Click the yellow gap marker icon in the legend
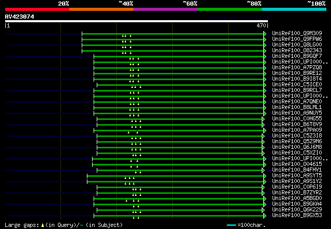The width and height of the screenshot is (331, 229). [42, 225]
